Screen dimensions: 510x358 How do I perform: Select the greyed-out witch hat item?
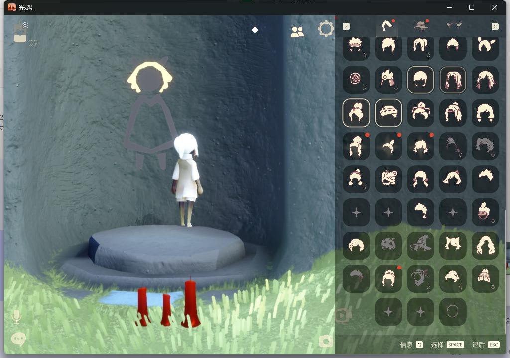(x=420, y=245)
